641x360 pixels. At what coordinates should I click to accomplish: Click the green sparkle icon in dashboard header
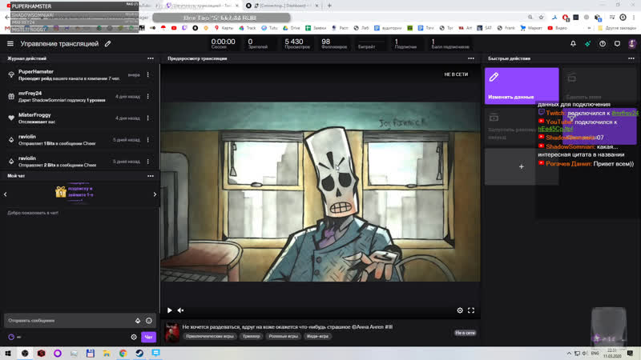(588, 44)
